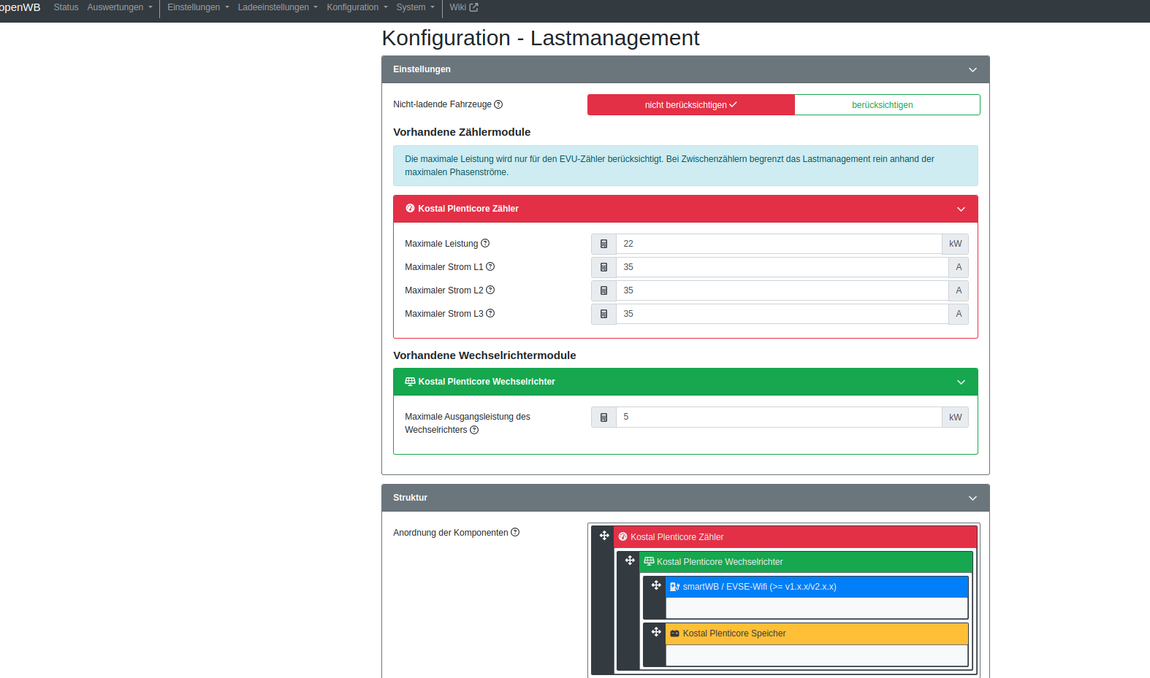Edit the Maximaler Strom L2 field
1150x678 pixels.
(x=782, y=290)
